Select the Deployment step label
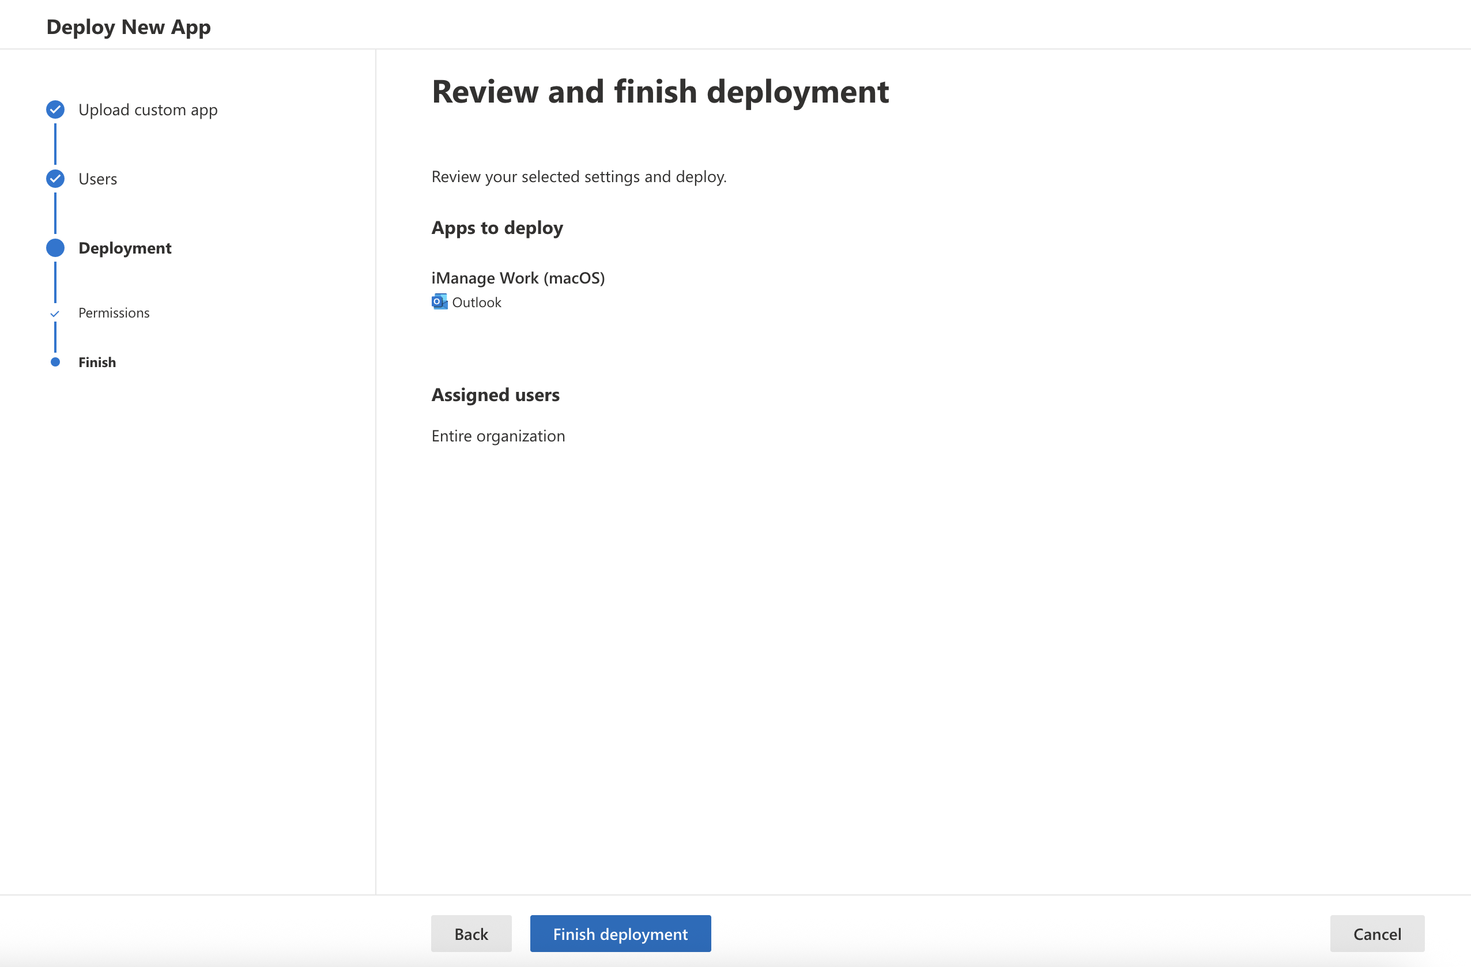 [125, 248]
